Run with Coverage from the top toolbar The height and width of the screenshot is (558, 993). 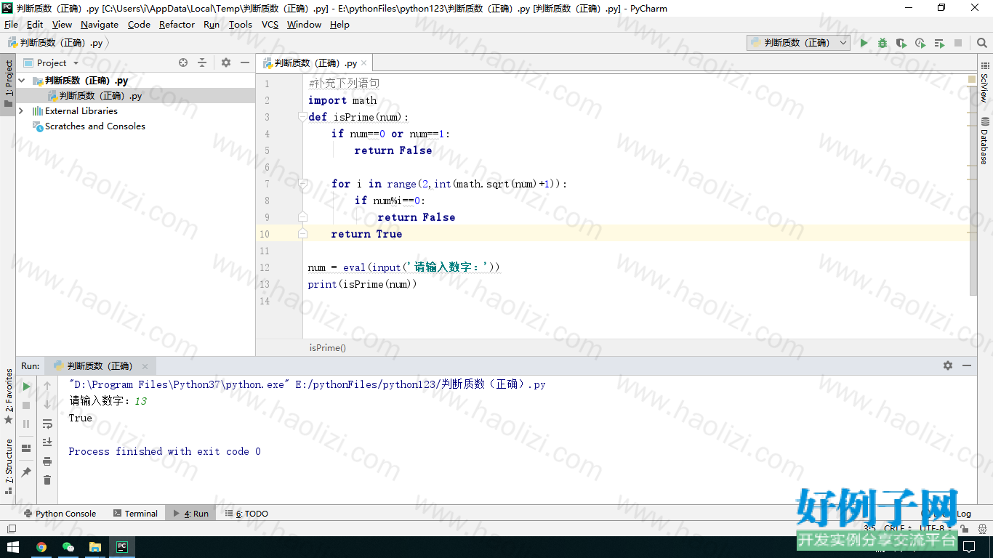coord(901,43)
